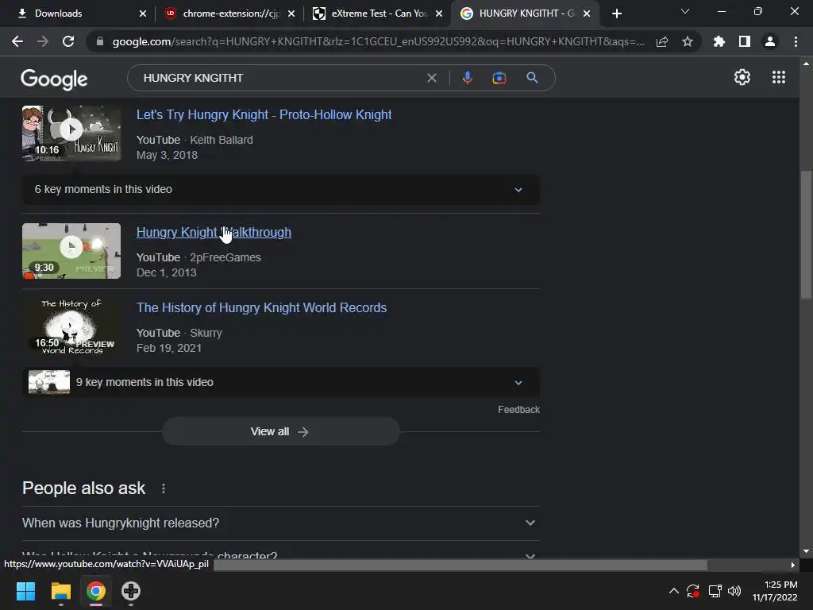Screen dimensions: 813x610
Task: Share this page via share icon
Action: (662, 41)
